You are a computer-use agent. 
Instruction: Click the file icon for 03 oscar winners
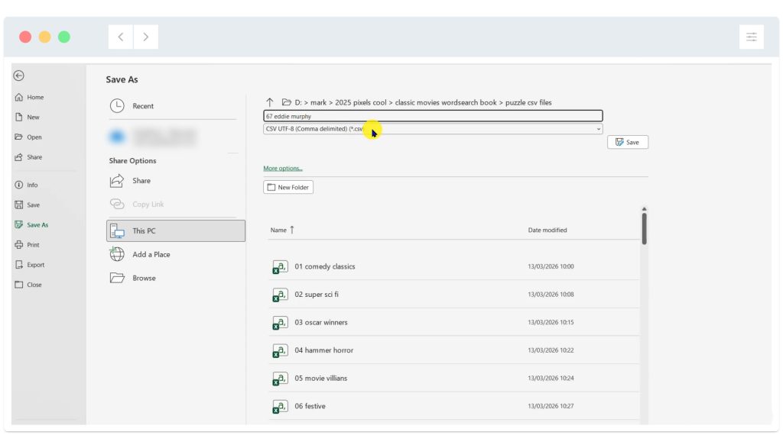(280, 322)
